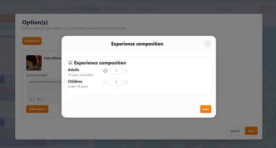This screenshot has width=276, height=148.
Task: Click the blurred user avatar in the top-right corner
Action: click(x=266, y=9)
